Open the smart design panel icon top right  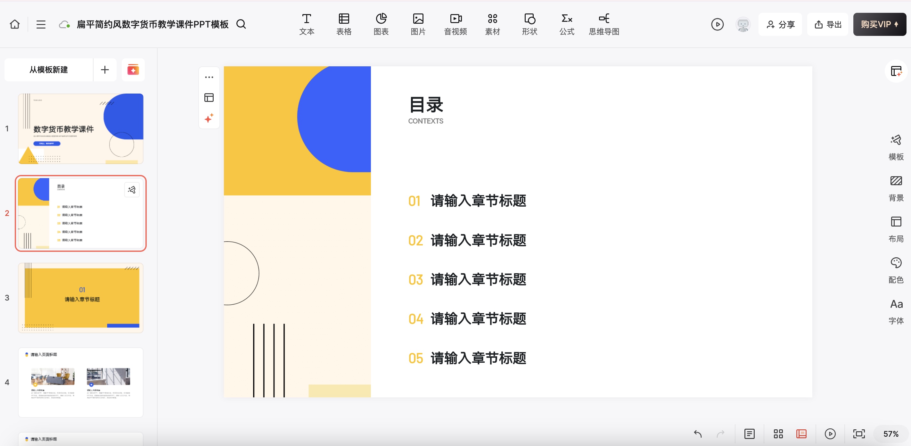pos(896,71)
